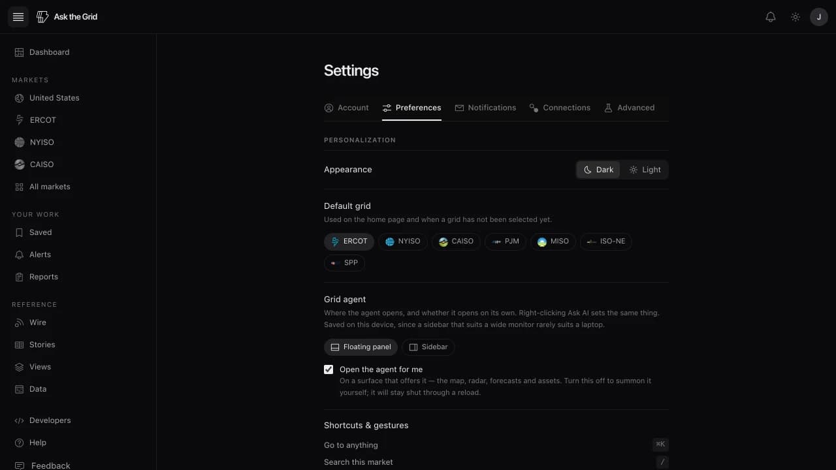Choose ERCOT as default grid
Screen dimensions: 836x470
click(349, 242)
